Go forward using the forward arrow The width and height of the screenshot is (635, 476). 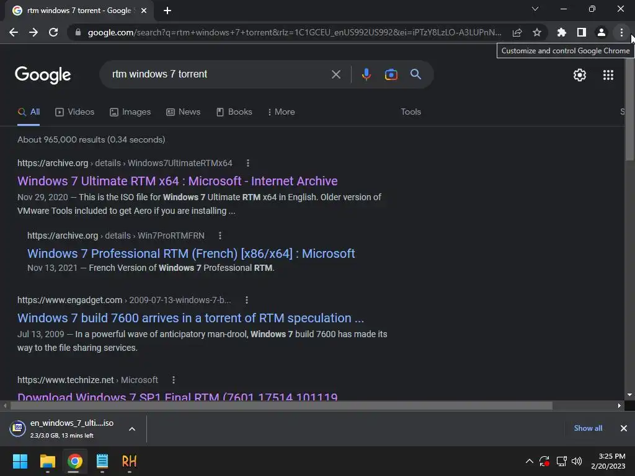point(33,32)
